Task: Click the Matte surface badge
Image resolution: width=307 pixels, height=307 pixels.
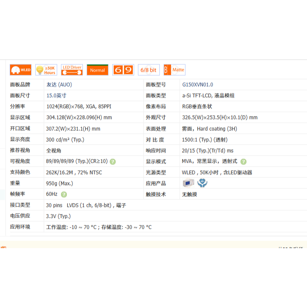Action: tap(174, 70)
